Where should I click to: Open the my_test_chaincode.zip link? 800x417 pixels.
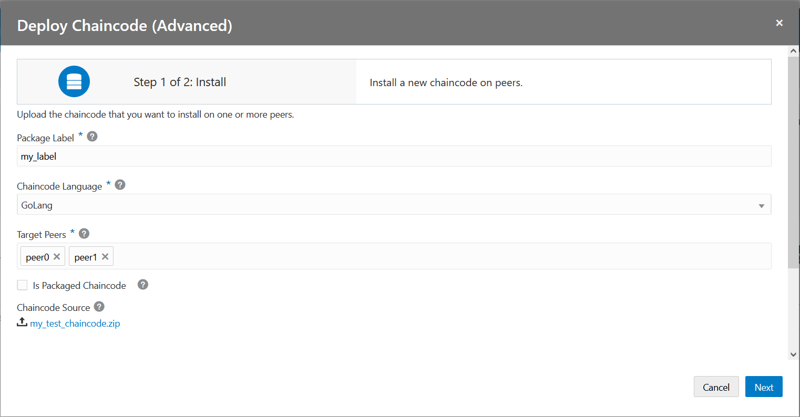point(75,324)
